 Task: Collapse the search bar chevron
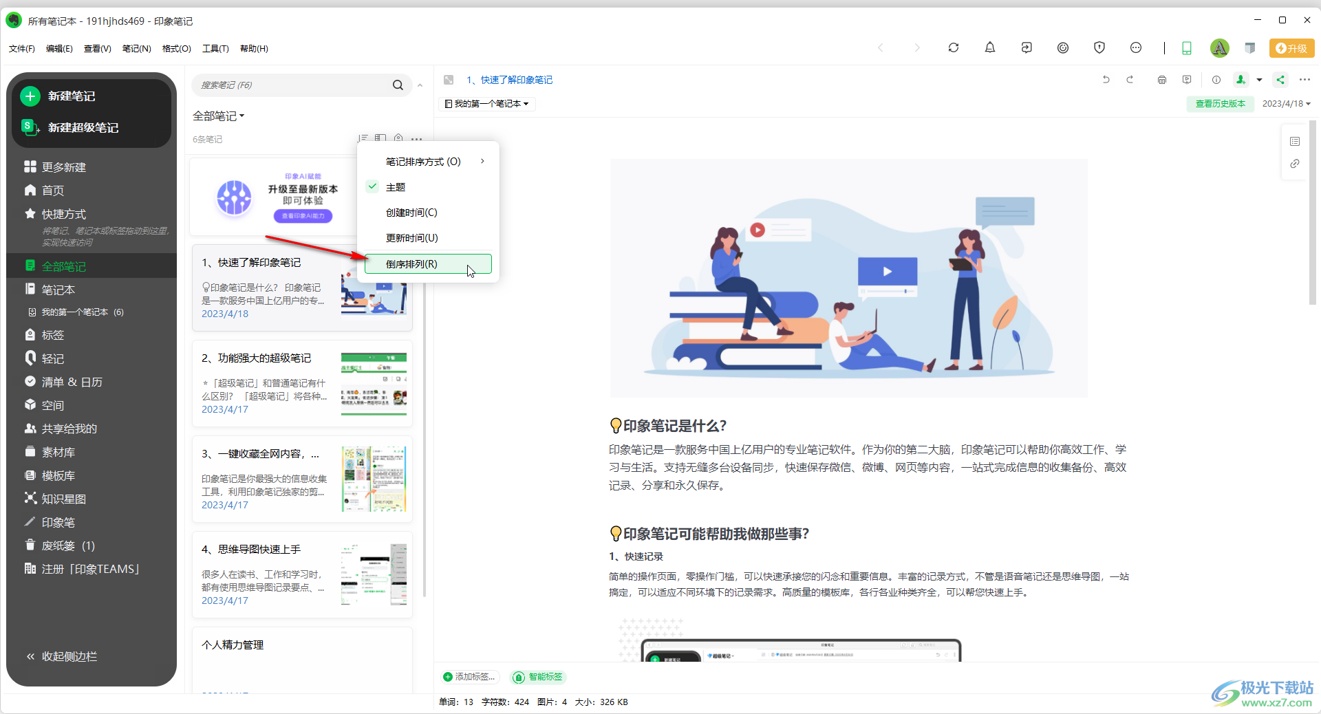(420, 85)
